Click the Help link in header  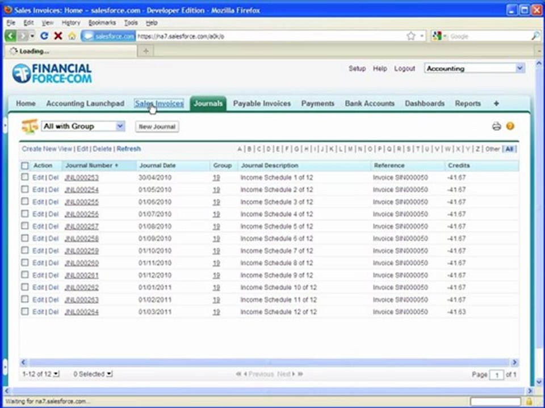(380, 69)
